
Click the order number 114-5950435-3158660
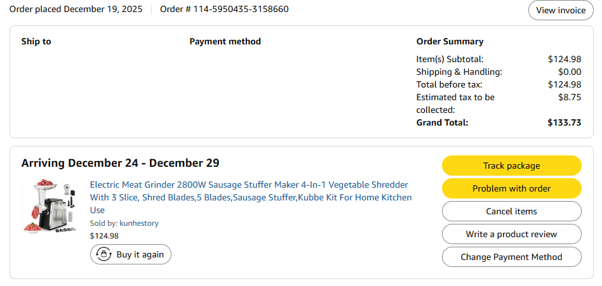[x=224, y=10]
